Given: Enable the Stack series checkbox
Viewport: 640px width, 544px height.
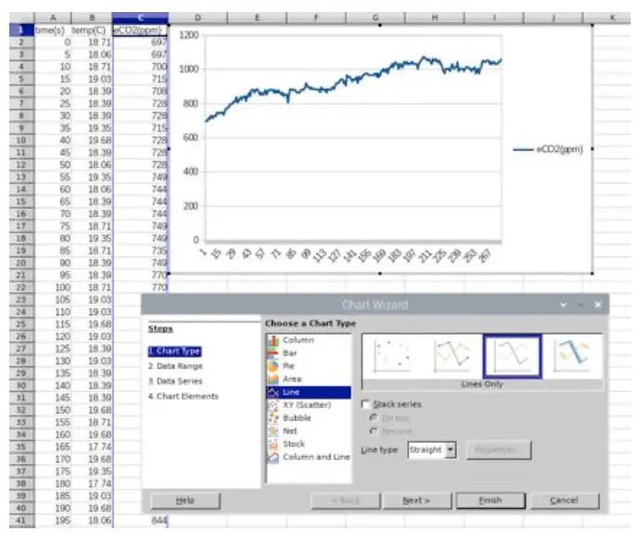Looking at the screenshot, I should coord(366,405).
